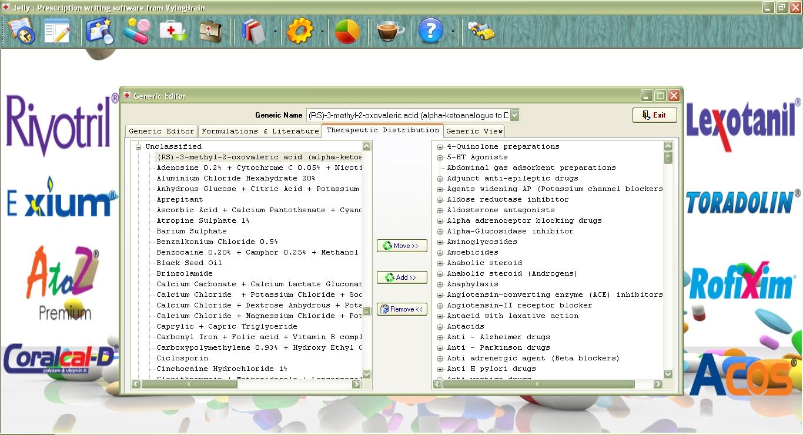Click right list horizontal scrollbar right arrow
The width and height of the screenshot is (803, 435).
657,384
